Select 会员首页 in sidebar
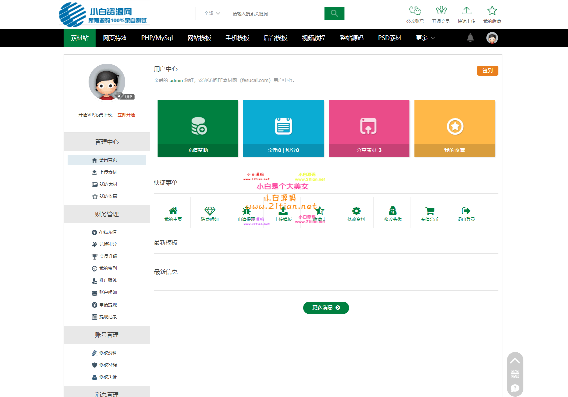This screenshot has width=568, height=397. 107,160
